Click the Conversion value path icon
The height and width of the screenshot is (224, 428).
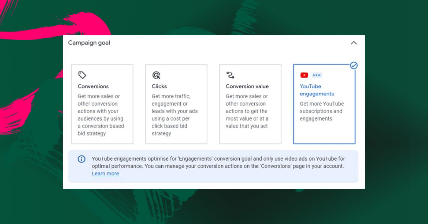[x=230, y=75]
